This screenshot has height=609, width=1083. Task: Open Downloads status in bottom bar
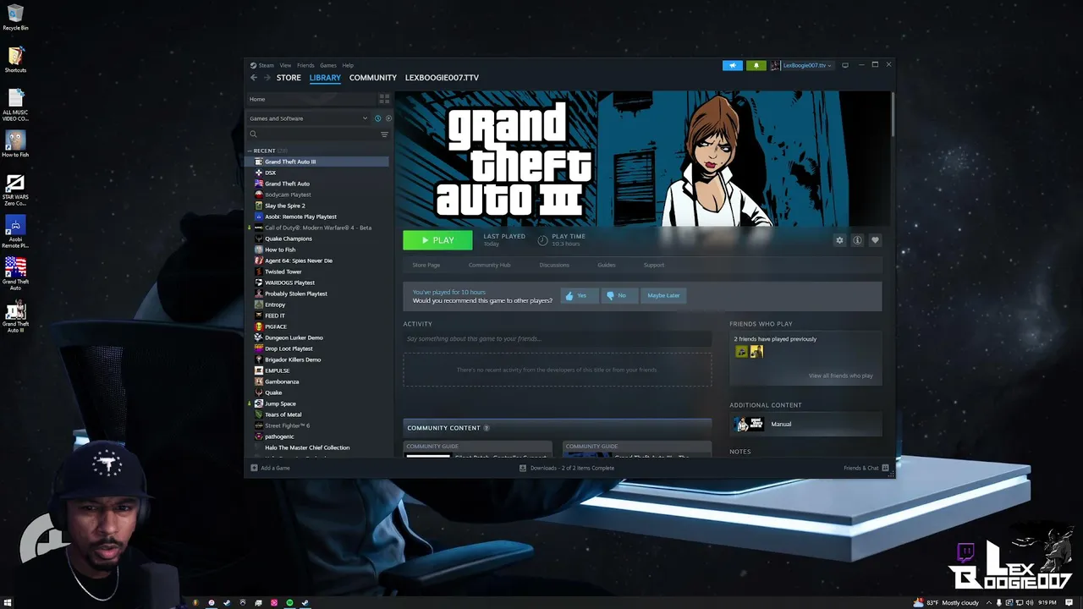[567, 468]
